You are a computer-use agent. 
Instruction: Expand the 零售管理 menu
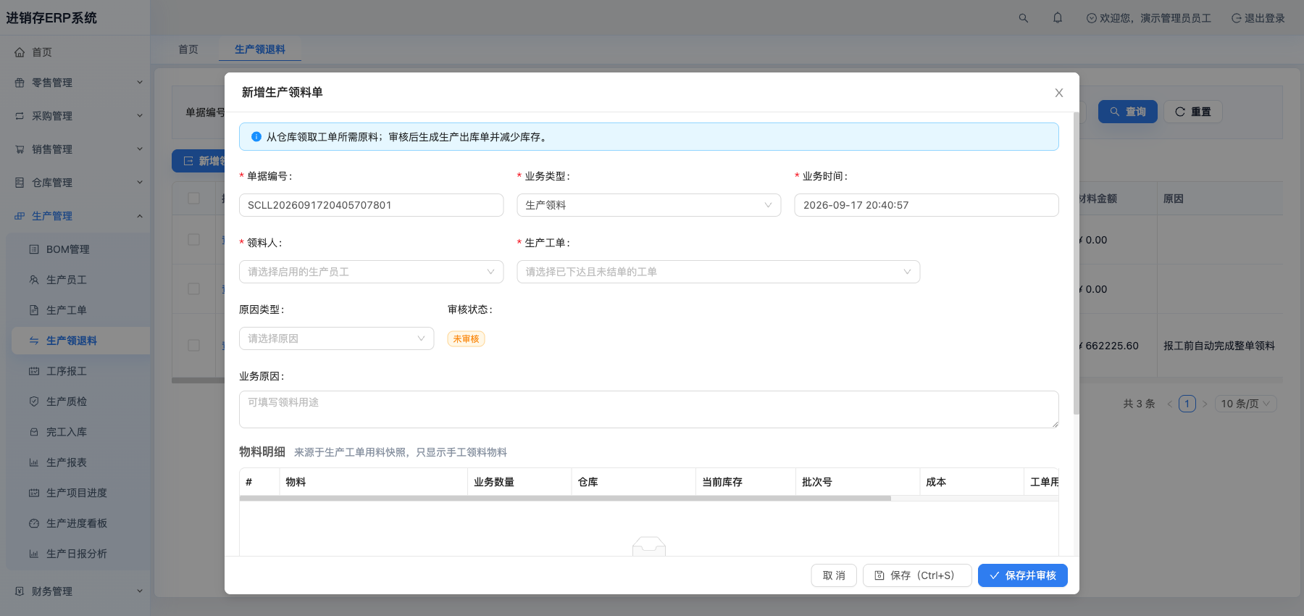[75, 83]
